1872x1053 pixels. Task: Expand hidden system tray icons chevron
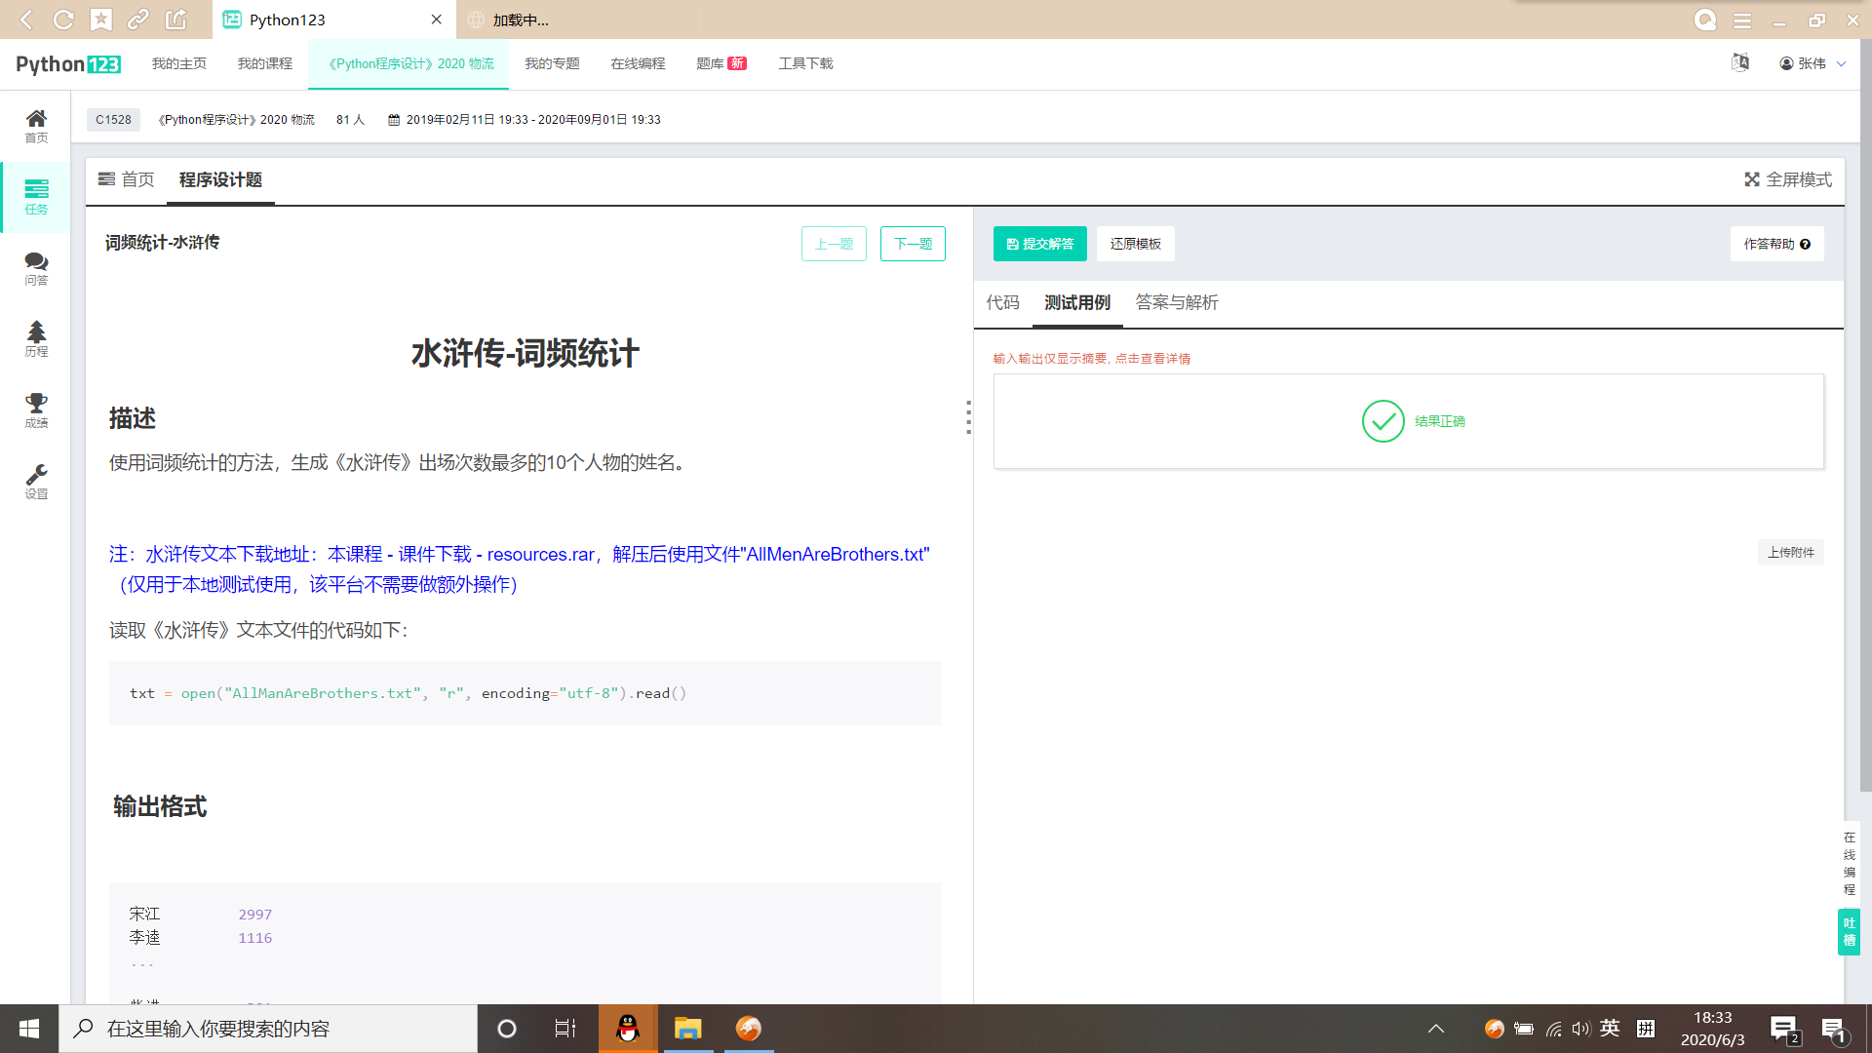[x=1436, y=1029]
